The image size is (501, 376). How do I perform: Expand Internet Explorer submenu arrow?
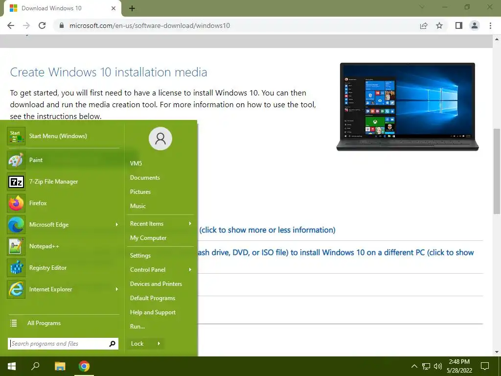pyautogui.click(x=116, y=289)
